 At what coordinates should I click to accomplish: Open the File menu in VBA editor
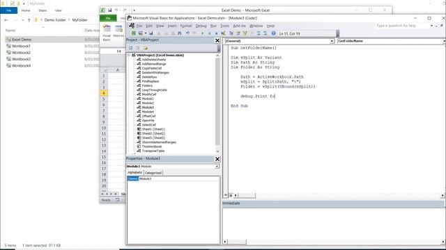(139, 26)
